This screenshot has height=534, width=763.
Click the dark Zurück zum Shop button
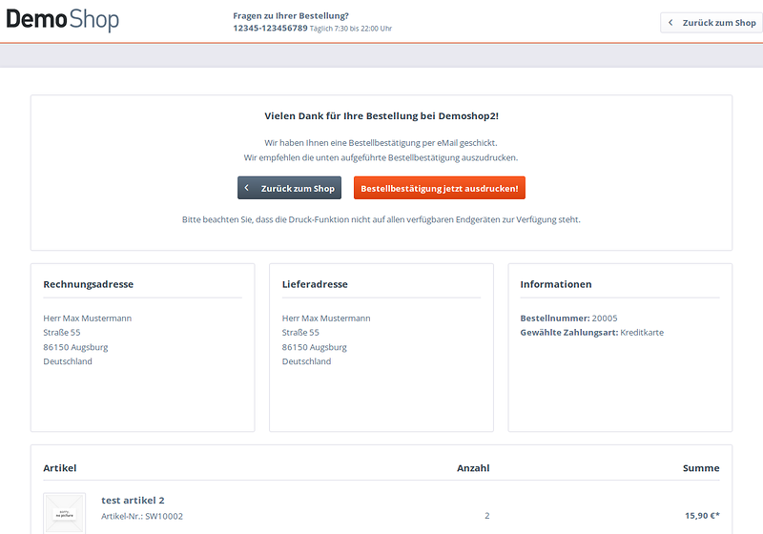tap(289, 188)
